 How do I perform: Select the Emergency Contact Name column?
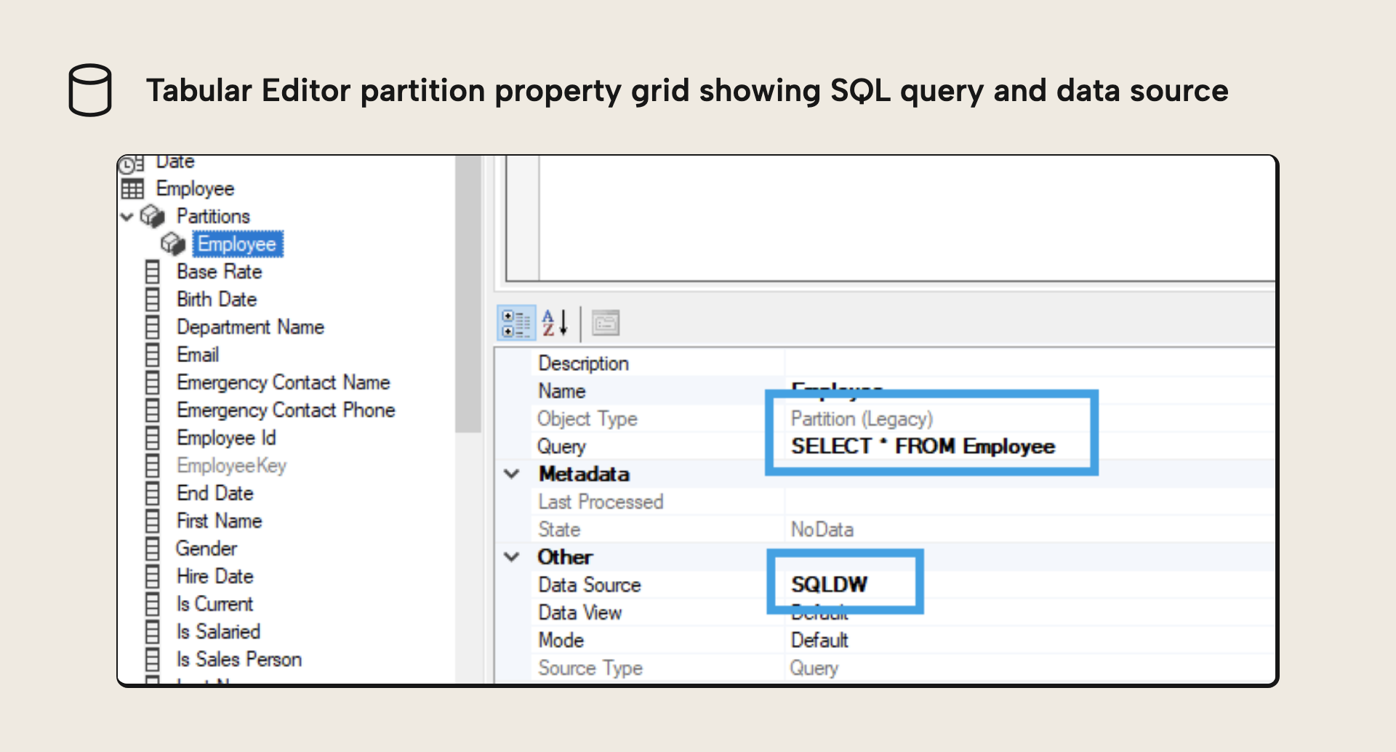pyautogui.click(x=284, y=383)
